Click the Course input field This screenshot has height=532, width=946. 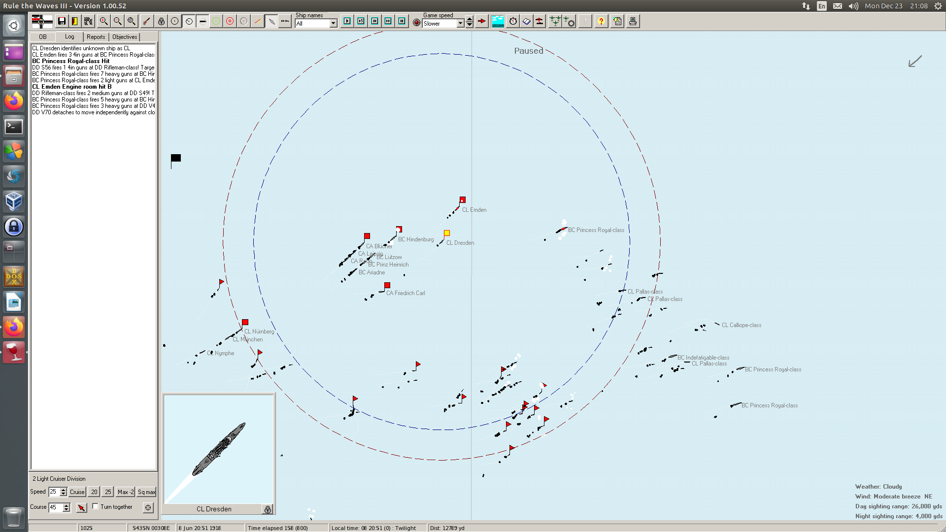[x=55, y=507]
